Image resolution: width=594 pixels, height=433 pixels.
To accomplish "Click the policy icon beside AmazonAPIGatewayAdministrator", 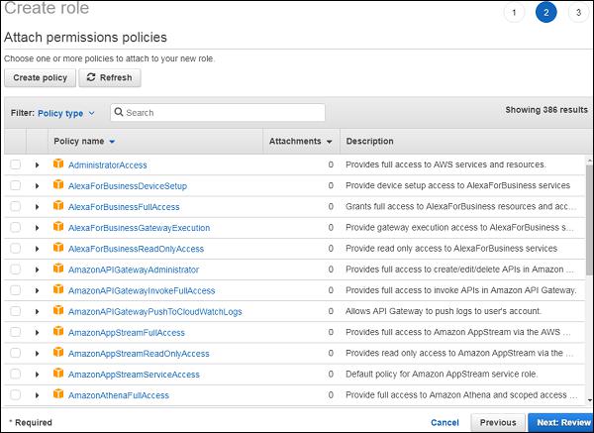I will tap(58, 270).
